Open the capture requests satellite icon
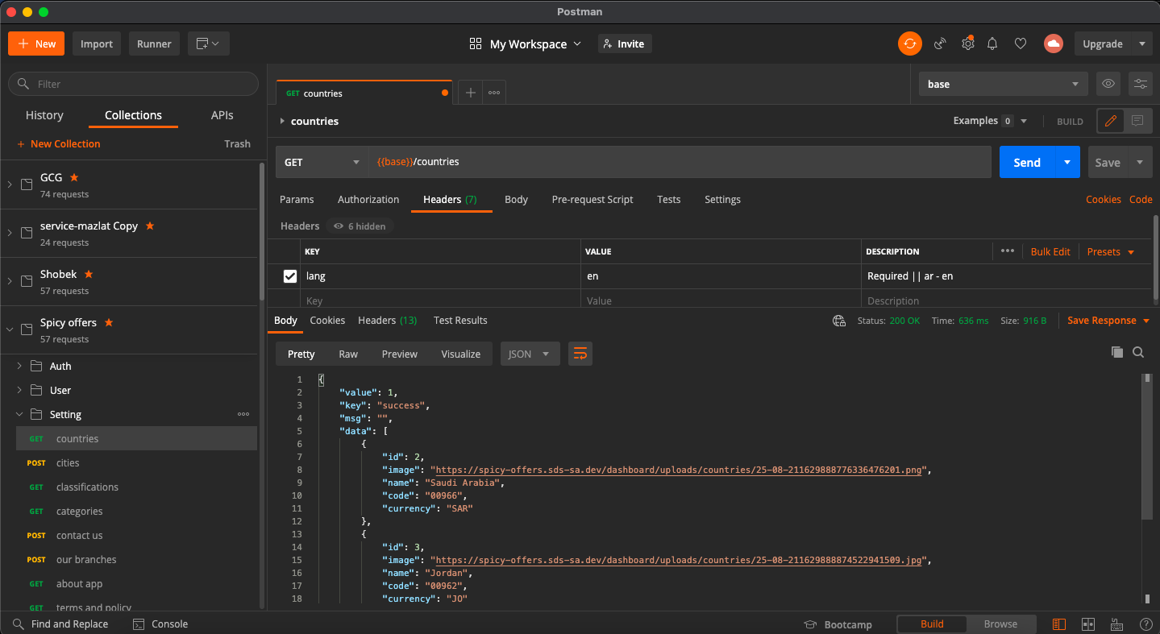1160x634 pixels. [x=940, y=44]
